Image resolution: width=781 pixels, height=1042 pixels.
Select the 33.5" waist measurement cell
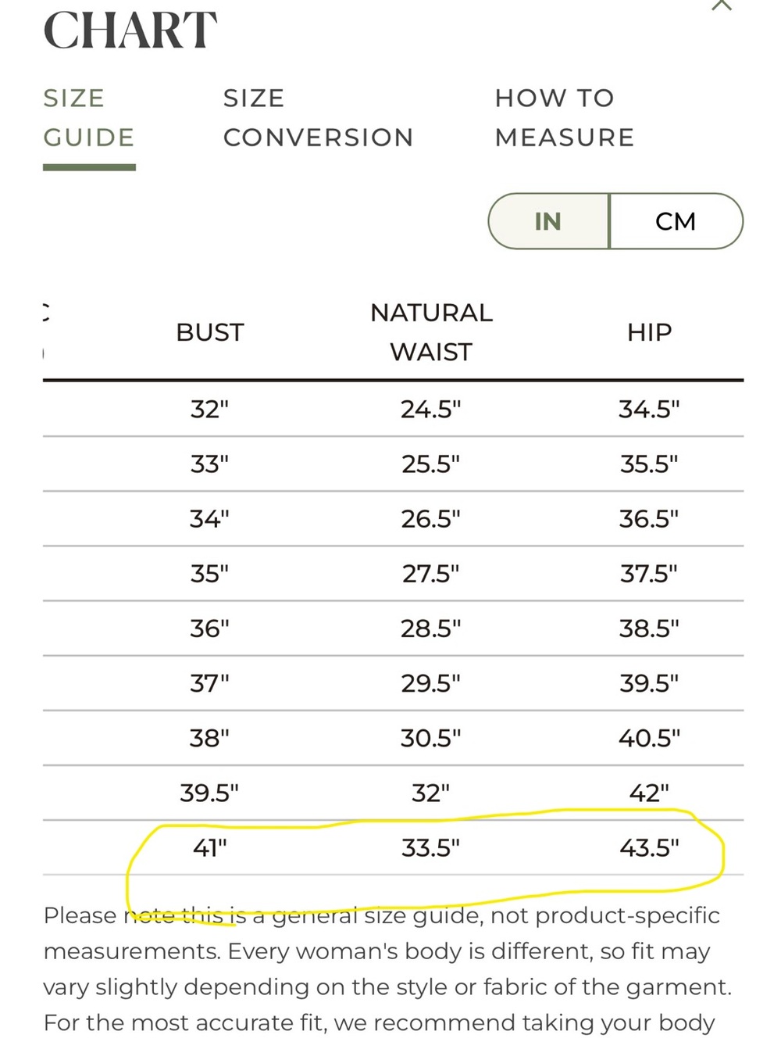click(431, 847)
